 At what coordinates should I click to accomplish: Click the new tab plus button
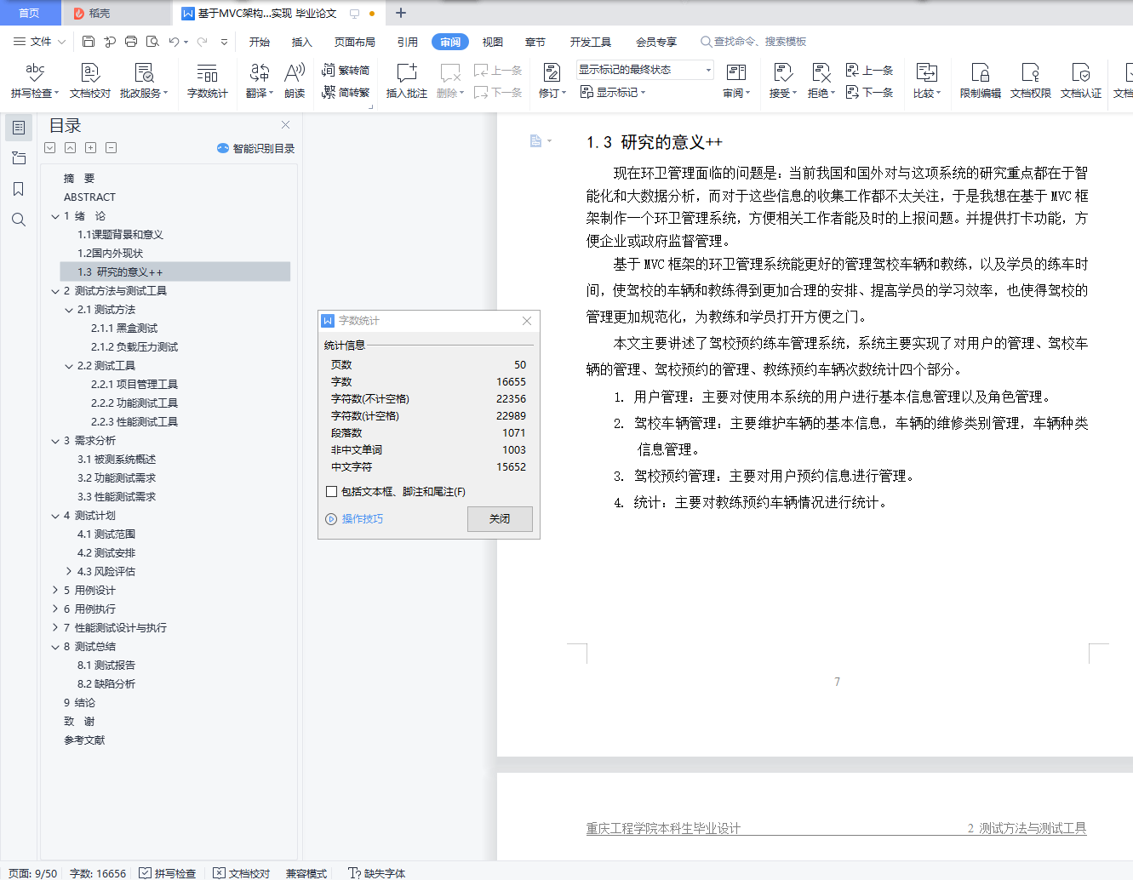(401, 13)
